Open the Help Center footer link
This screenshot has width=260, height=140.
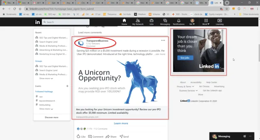click(212, 82)
